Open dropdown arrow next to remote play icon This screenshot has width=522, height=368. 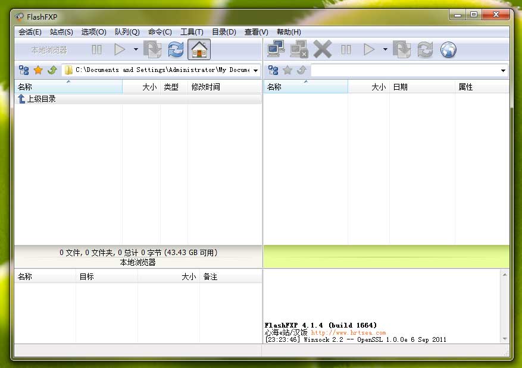[x=385, y=49]
